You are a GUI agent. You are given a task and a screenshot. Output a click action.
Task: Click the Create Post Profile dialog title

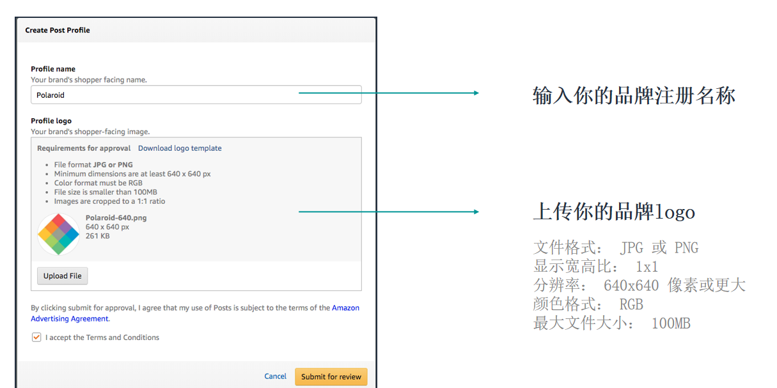(x=57, y=30)
